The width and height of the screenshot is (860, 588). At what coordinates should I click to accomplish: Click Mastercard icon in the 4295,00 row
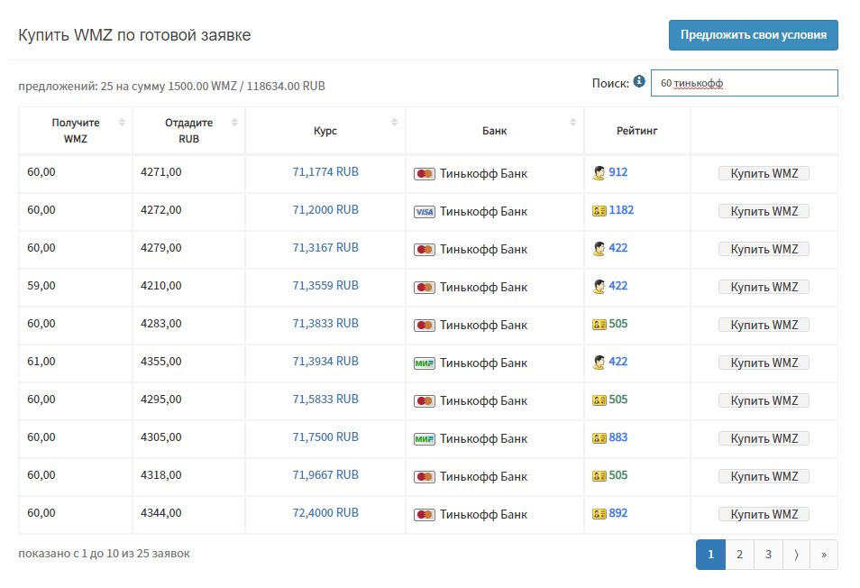tap(425, 401)
